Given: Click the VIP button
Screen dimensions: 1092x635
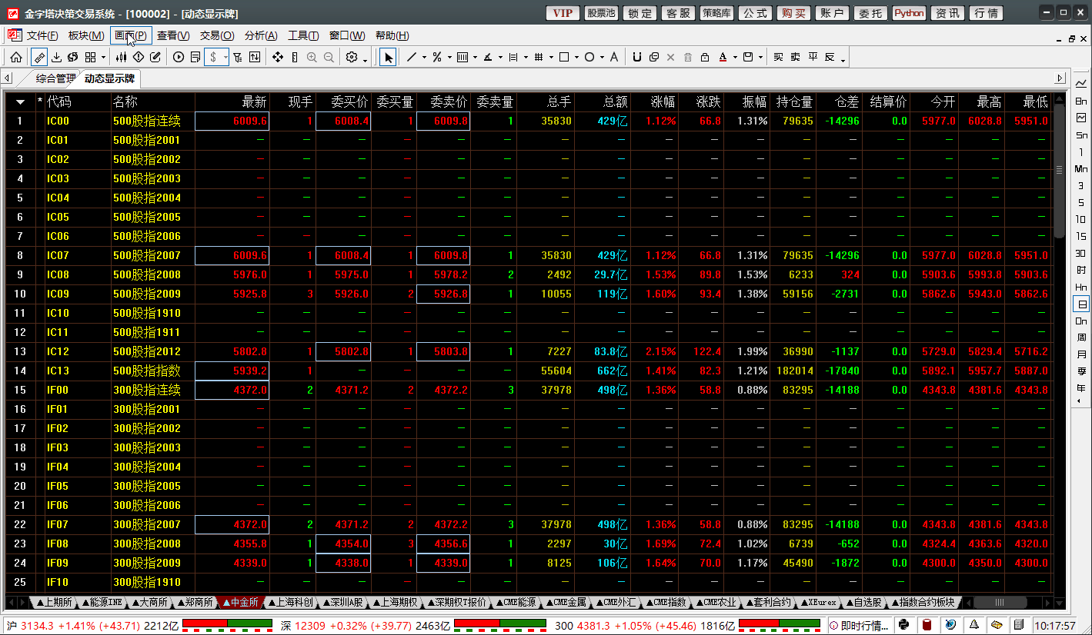Looking at the screenshot, I should click(x=563, y=13).
